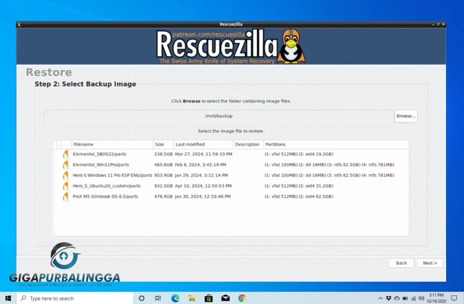Screen dimensions: 464x304
Task: Open Microsoft Store from the taskbar
Action: pos(208,298)
